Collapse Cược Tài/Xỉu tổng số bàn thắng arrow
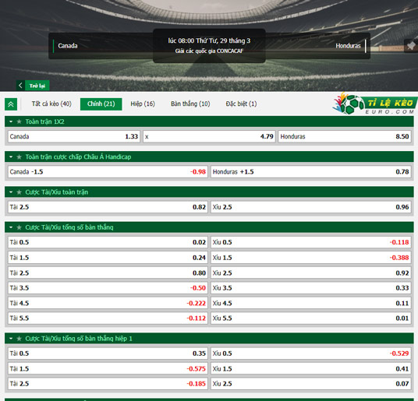The image size is (418, 401). (x=11, y=227)
